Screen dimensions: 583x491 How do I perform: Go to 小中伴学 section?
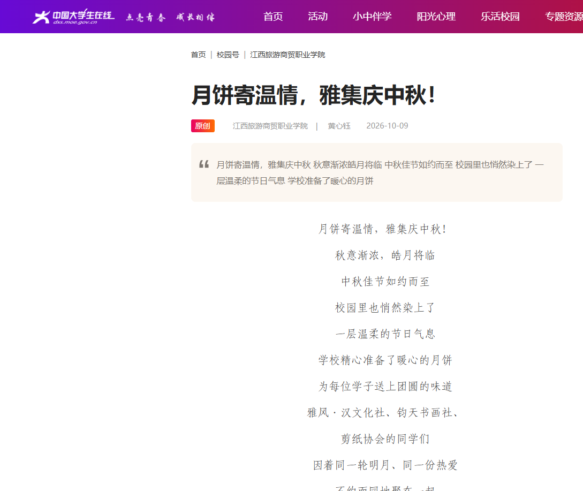click(x=372, y=17)
